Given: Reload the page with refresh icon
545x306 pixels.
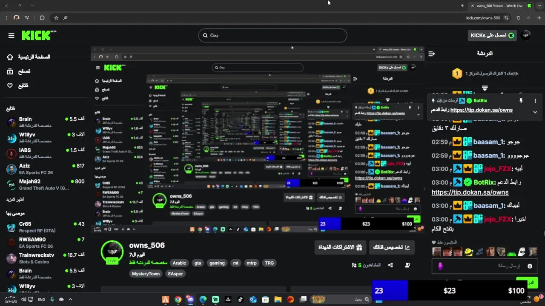Looking at the screenshot, I should (518, 18).
